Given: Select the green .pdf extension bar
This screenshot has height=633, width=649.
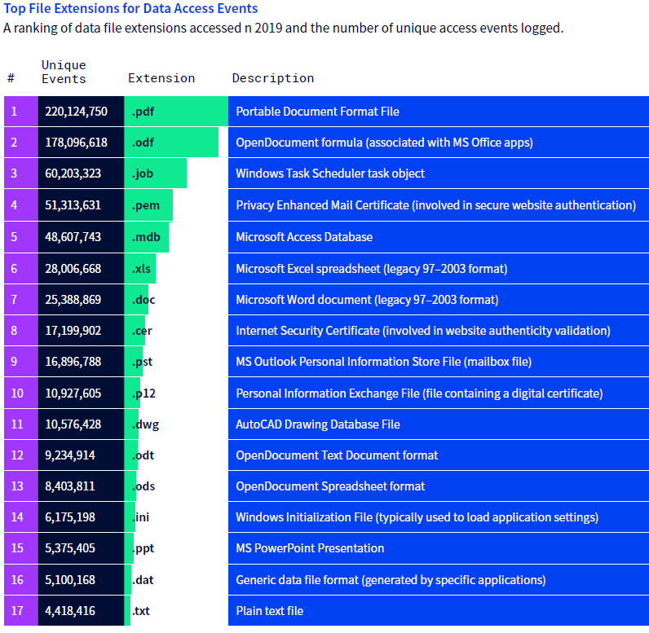Looking at the screenshot, I should (x=175, y=111).
